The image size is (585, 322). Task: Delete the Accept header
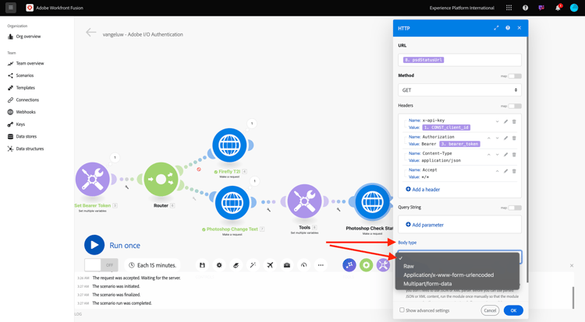(x=514, y=171)
